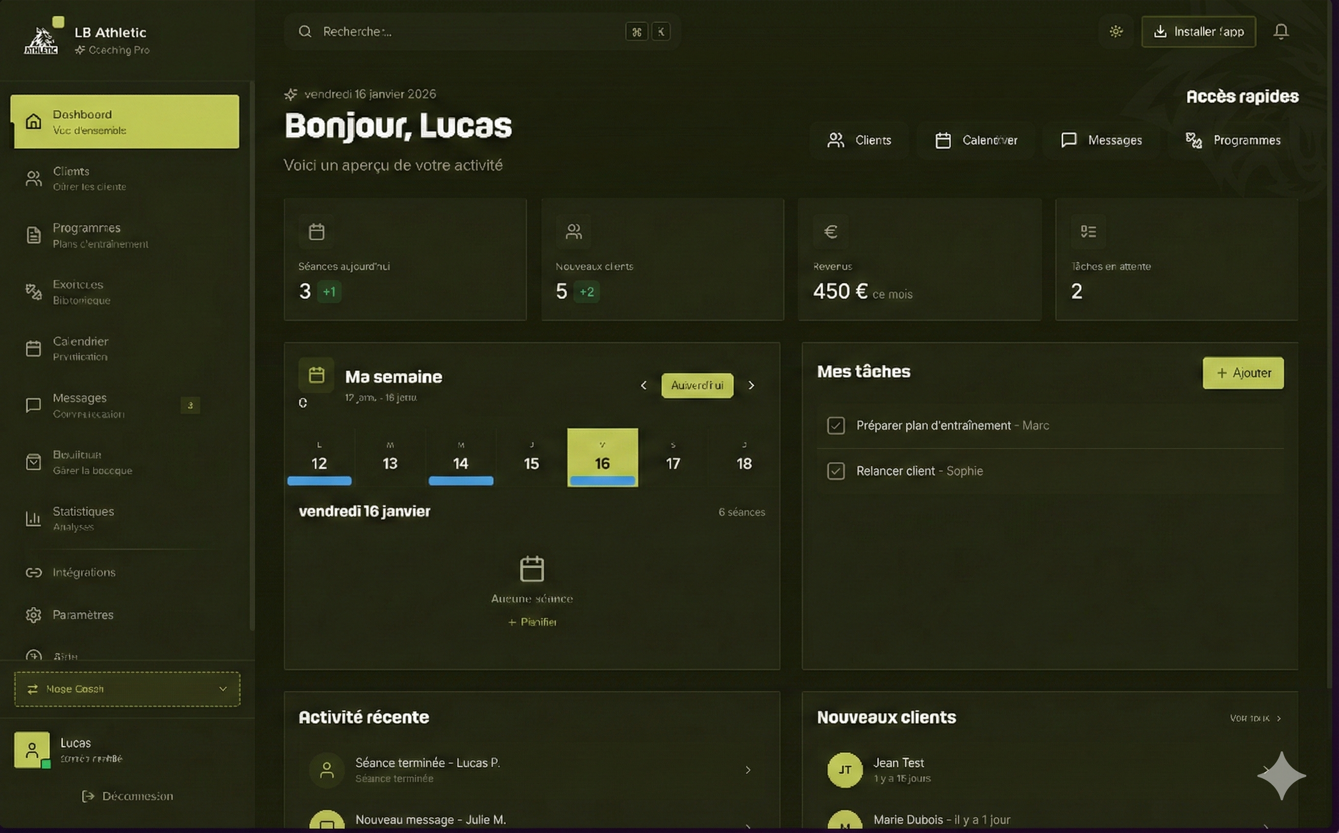Check the Relancer client Sophie task

[835, 471]
